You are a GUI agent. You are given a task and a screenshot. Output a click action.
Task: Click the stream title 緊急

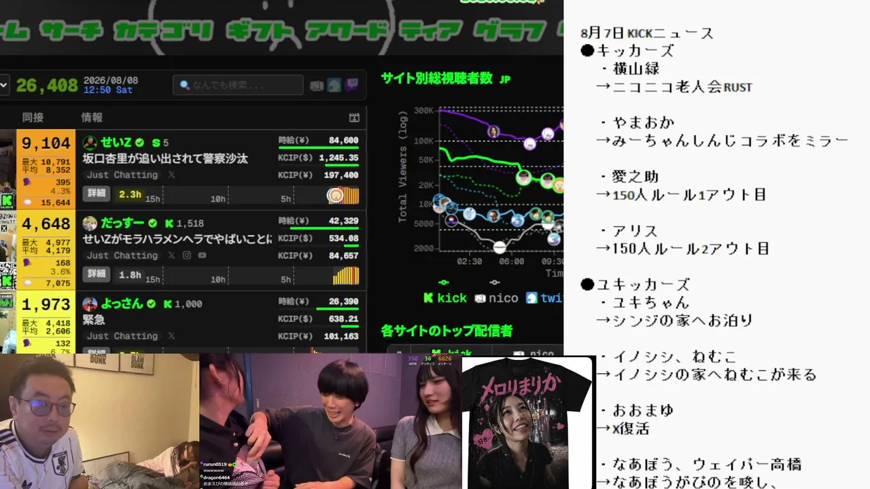(x=92, y=320)
